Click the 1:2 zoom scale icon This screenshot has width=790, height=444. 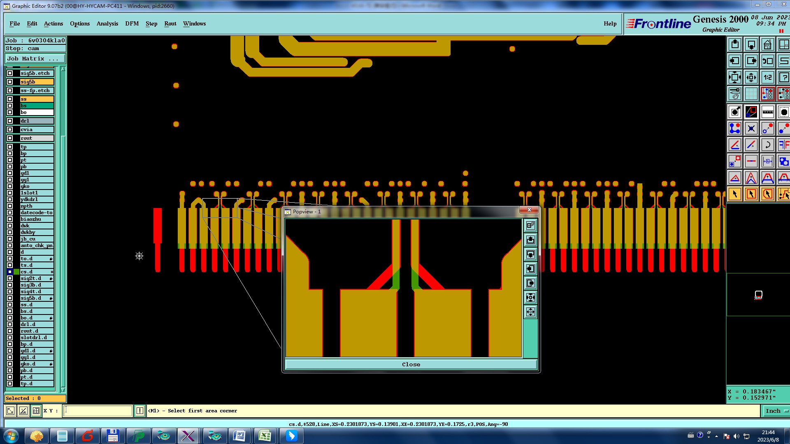click(x=767, y=77)
